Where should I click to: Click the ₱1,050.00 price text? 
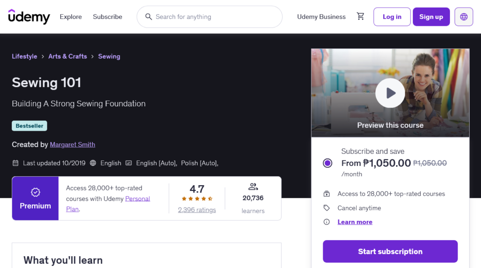click(387, 163)
